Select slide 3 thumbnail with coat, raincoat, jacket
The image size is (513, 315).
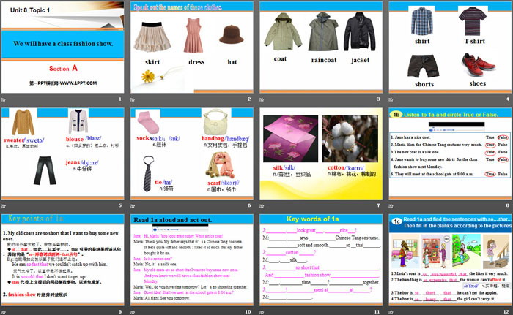tap(321, 47)
